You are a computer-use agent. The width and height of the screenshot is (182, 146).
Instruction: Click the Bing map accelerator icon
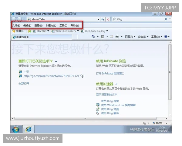98,109
